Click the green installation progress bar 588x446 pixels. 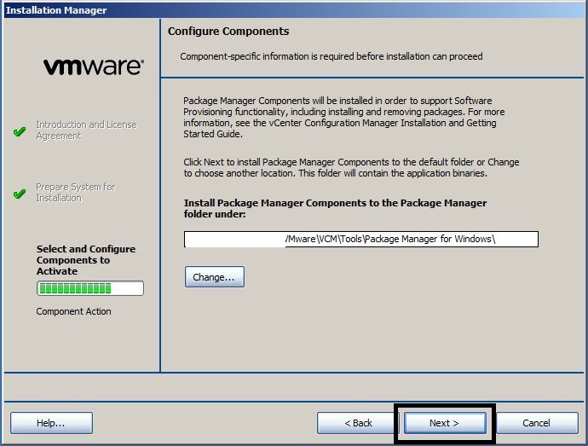89,288
